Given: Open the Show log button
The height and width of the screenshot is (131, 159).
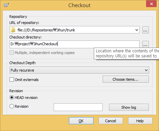Looking at the screenshot, I should coord(129,107).
